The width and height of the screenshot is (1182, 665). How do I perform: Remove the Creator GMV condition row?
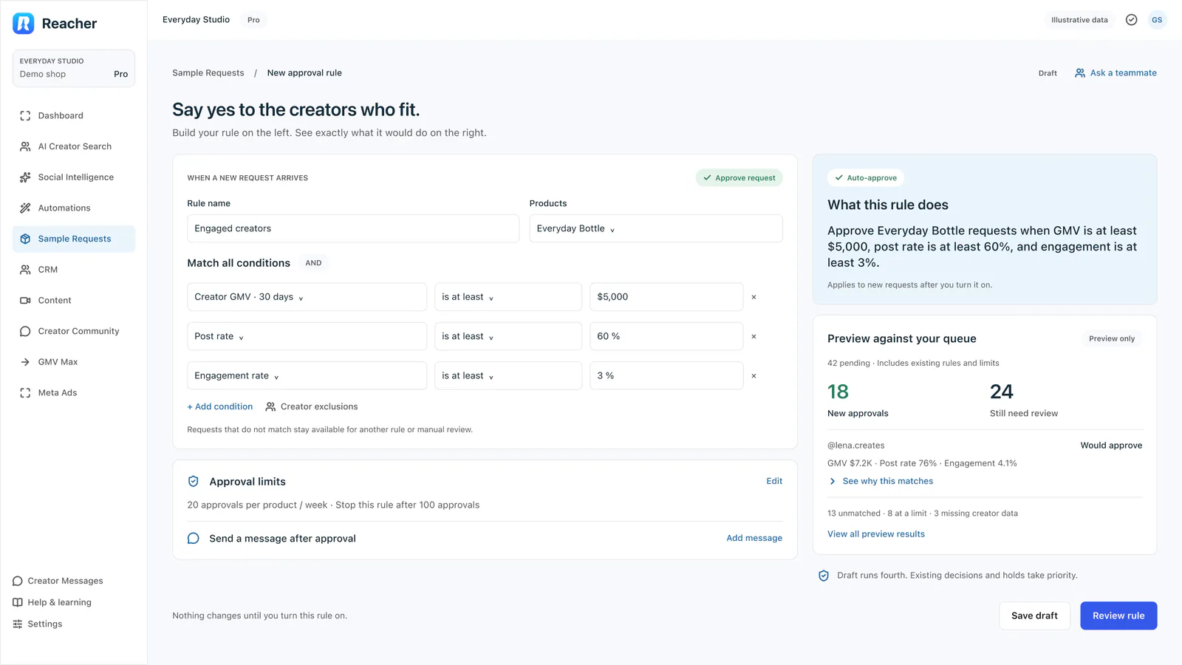pyautogui.click(x=754, y=297)
